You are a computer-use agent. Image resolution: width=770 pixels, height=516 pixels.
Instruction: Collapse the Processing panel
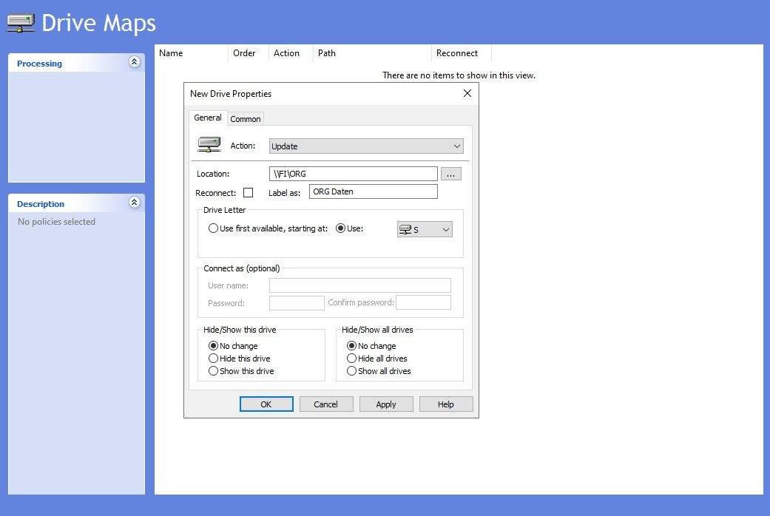(x=134, y=63)
